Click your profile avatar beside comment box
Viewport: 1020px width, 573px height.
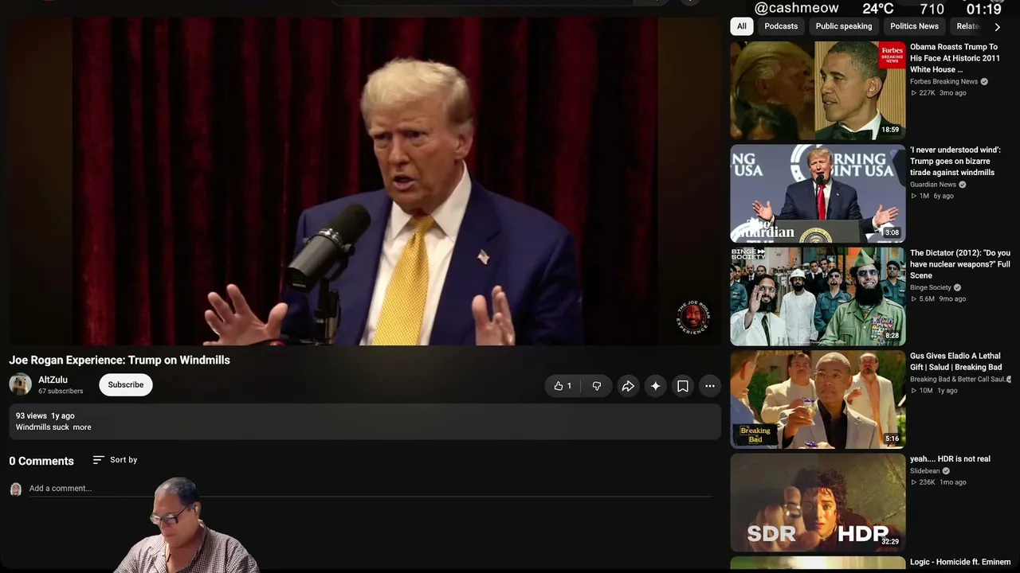pos(15,489)
